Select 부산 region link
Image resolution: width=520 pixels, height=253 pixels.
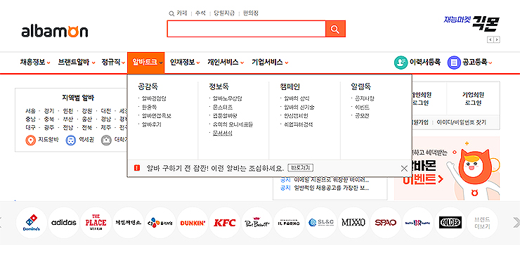[67, 119]
